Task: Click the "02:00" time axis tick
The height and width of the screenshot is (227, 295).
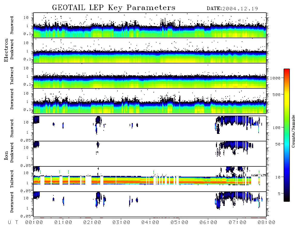Action: coord(92,223)
